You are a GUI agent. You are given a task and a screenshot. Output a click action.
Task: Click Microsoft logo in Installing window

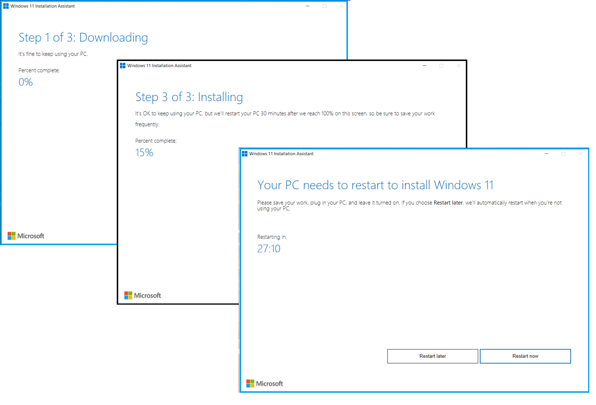tap(142, 295)
